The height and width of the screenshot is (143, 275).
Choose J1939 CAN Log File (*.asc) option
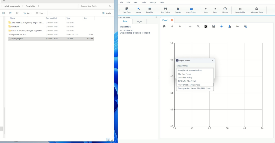tap(189, 85)
